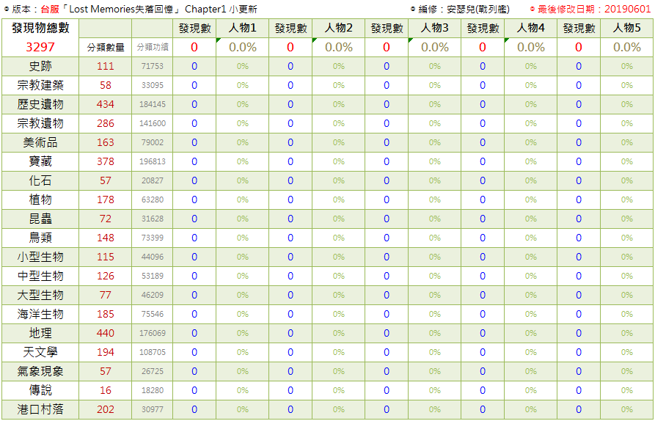The image size is (655, 421).
Task: Select the 人物2 header cell
Action: coord(338,29)
